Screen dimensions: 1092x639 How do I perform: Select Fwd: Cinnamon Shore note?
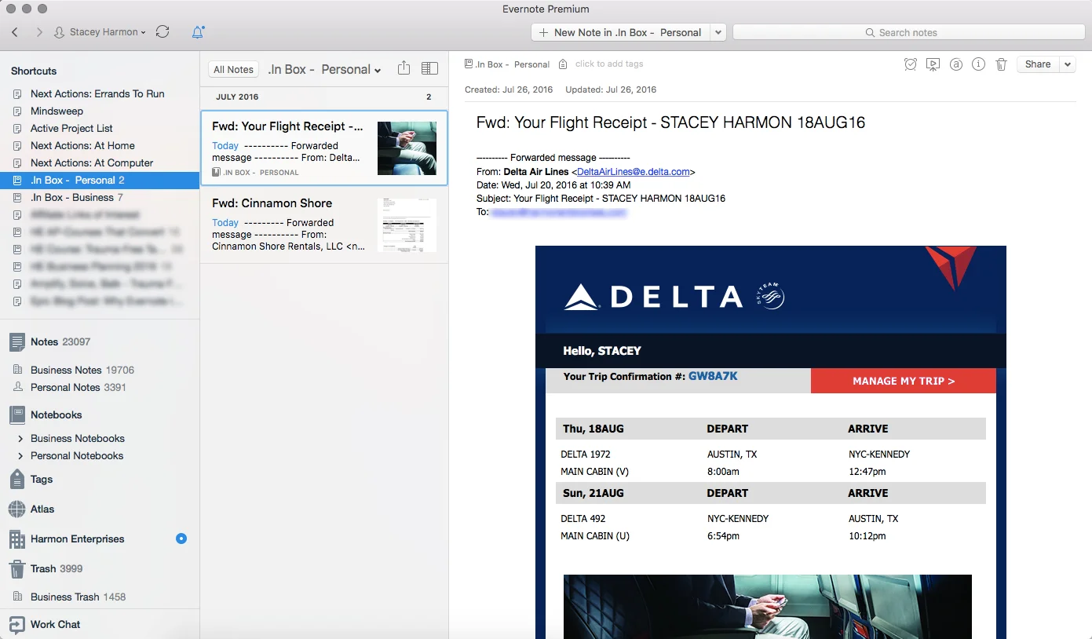(x=324, y=225)
